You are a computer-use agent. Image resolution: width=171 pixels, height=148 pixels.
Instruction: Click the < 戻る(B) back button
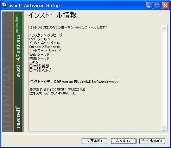(x=94, y=141)
